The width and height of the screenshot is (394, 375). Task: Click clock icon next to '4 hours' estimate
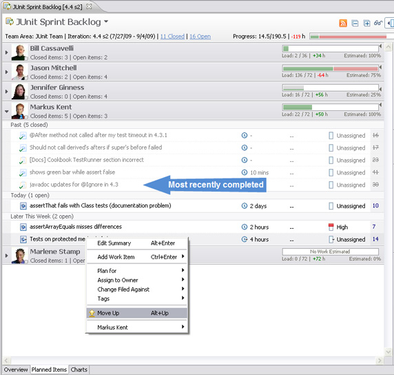pyautogui.click(x=245, y=239)
